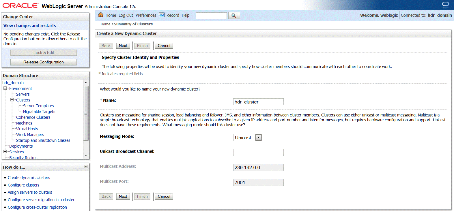Click the search magnifier button
The image size is (454, 211).
234,16
